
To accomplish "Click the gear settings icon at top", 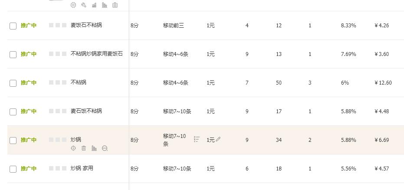I will [73, 5].
